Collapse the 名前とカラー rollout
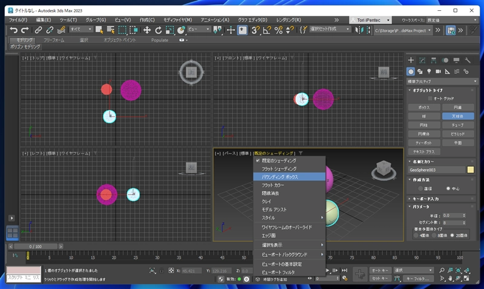 tap(423, 161)
